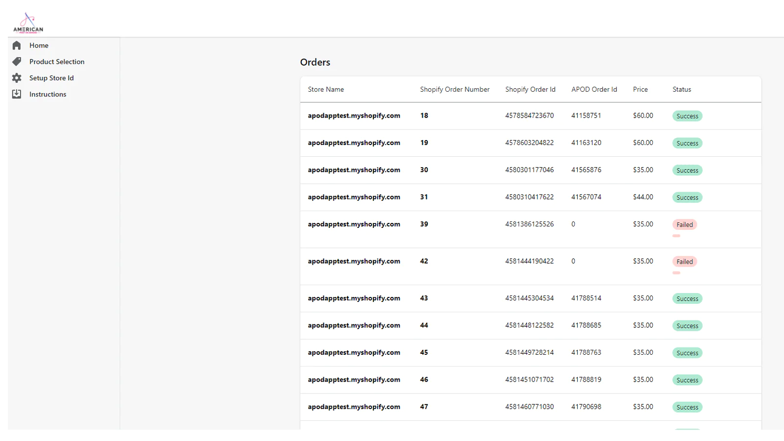Click APOD Order Id 41565876
The width and height of the screenshot is (784, 441).
point(586,170)
